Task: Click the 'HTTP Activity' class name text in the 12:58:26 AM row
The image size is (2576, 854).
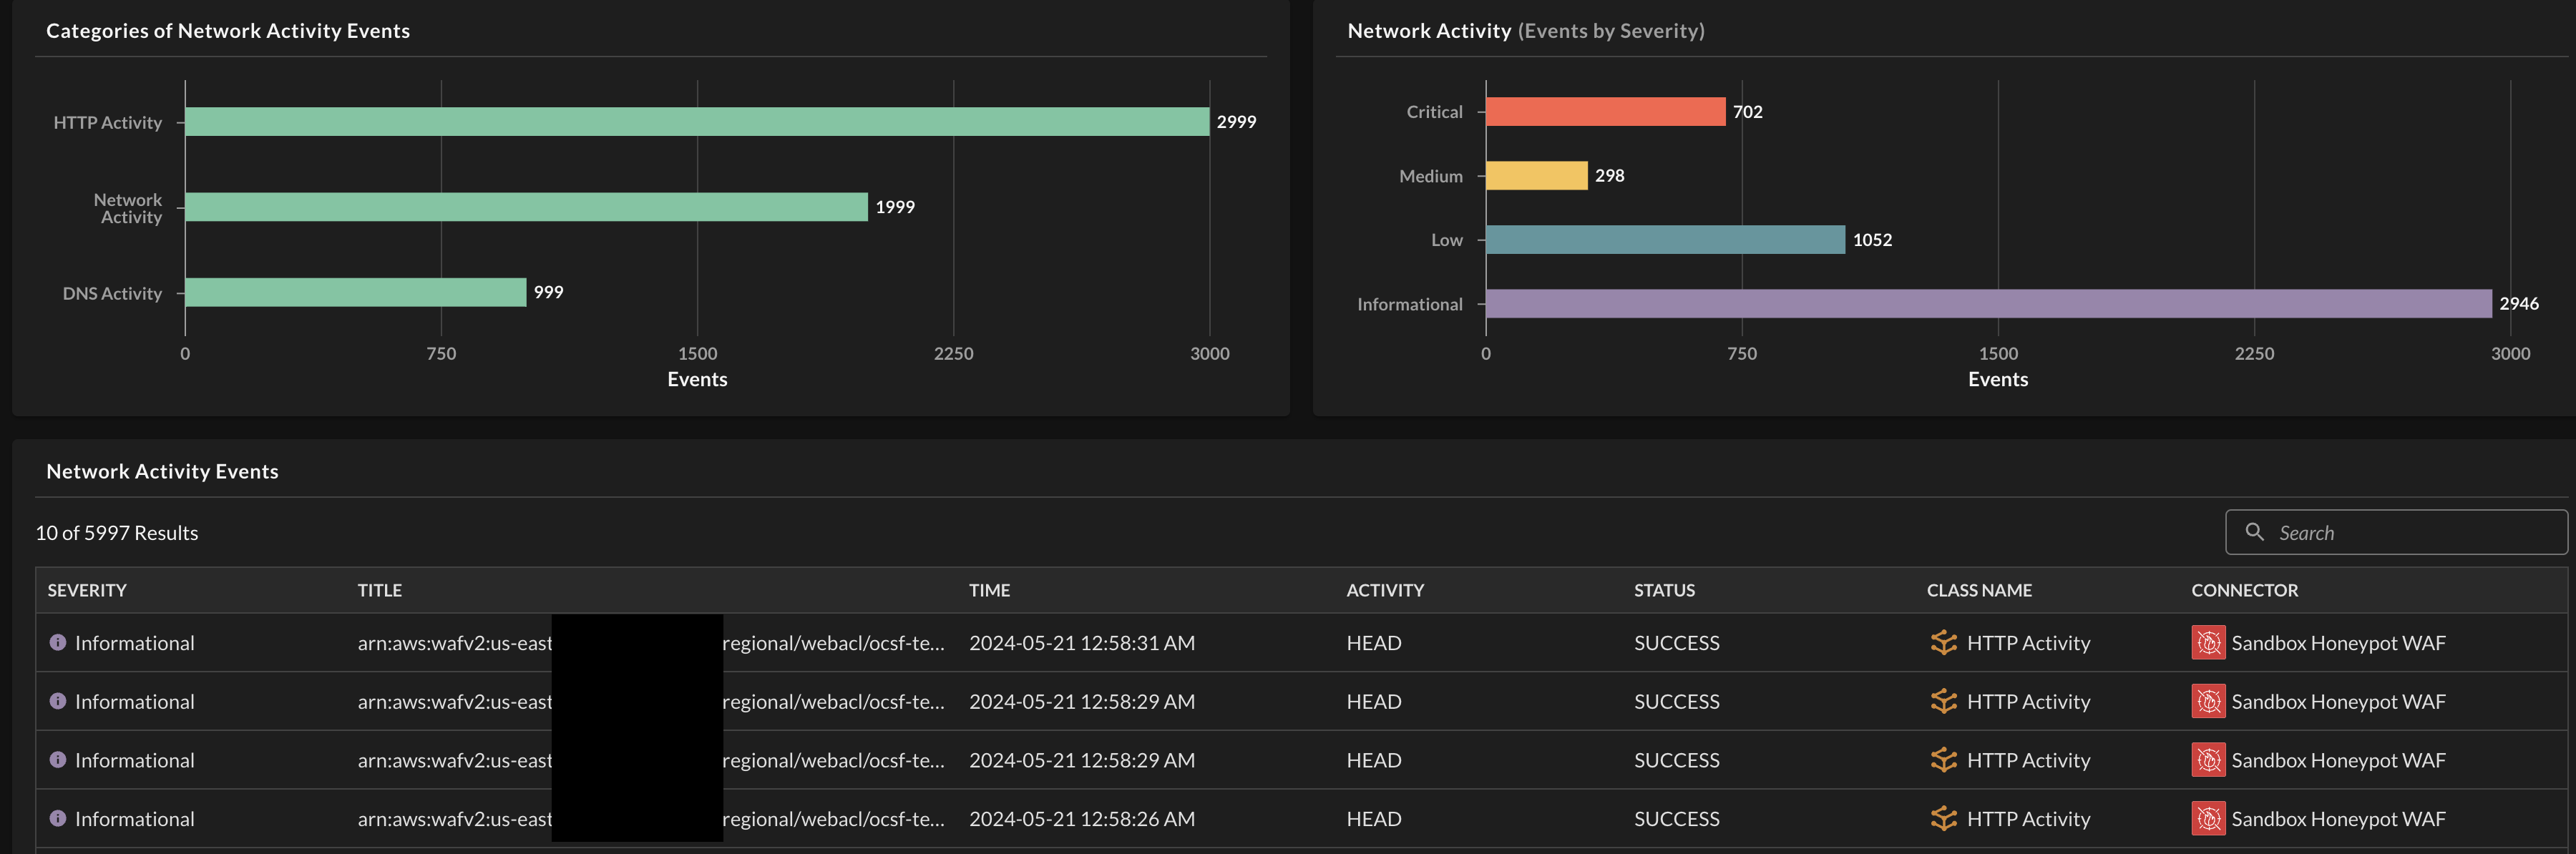Action: coord(2028,819)
